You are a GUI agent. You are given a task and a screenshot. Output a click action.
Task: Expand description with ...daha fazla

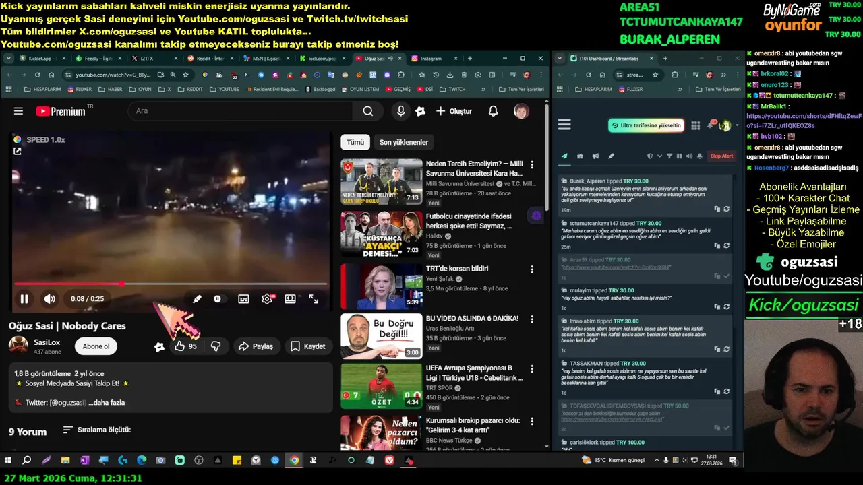pyautogui.click(x=107, y=403)
